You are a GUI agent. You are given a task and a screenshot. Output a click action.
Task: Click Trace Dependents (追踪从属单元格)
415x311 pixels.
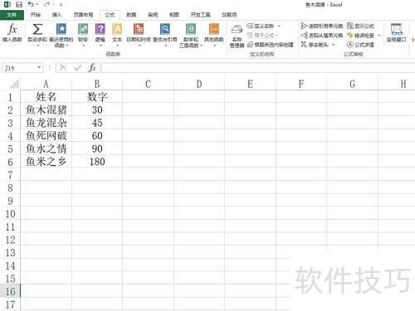[x=322, y=36]
